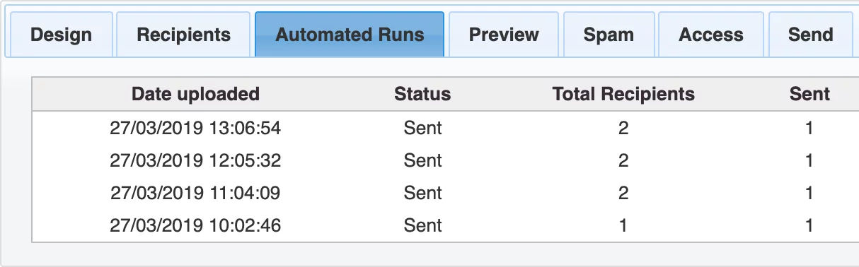
Task: Switch to the Recipients tab
Action: [184, 35]
